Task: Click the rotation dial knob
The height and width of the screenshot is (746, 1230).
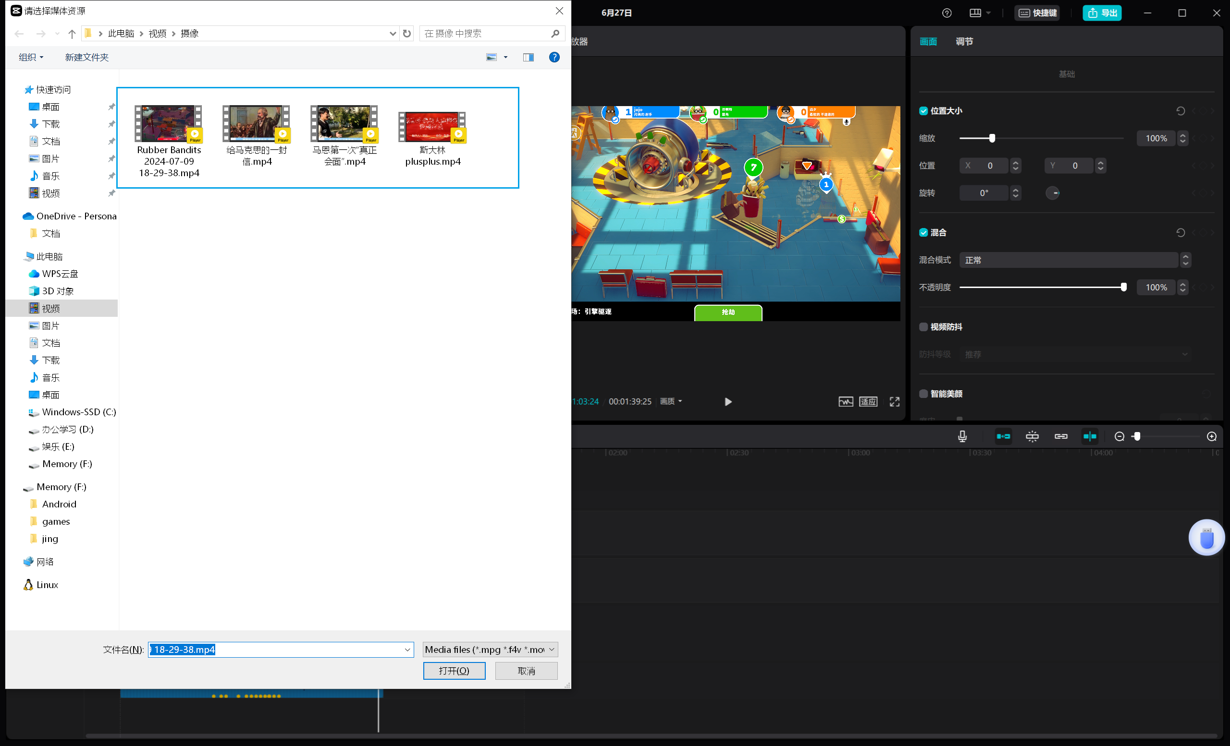Action: point(1053,193)
